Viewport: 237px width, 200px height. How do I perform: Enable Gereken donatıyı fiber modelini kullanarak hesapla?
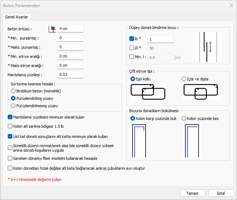pos(10,158)
